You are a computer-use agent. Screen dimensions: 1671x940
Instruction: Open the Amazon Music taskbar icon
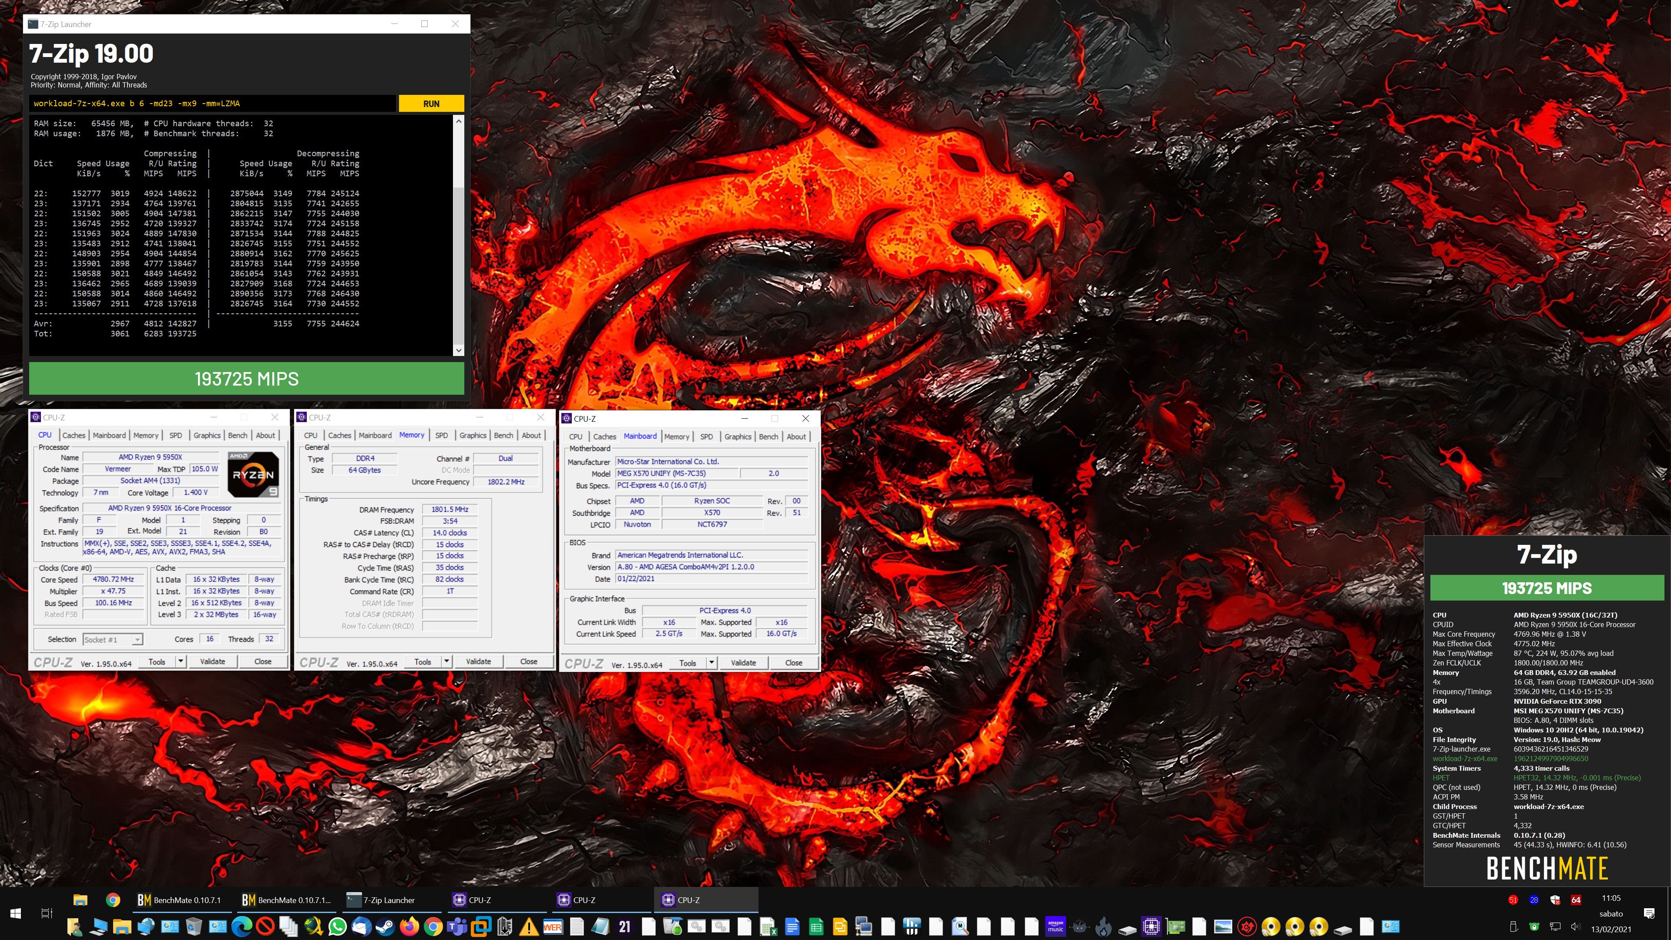tap(1055, 927)
